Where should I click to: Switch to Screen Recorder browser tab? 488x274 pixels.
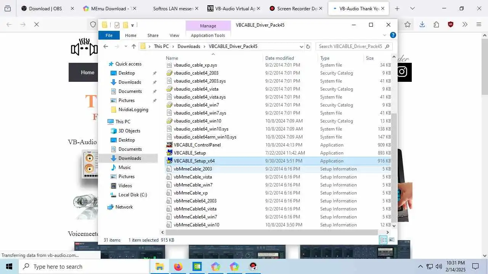click(x=296, y=8)
